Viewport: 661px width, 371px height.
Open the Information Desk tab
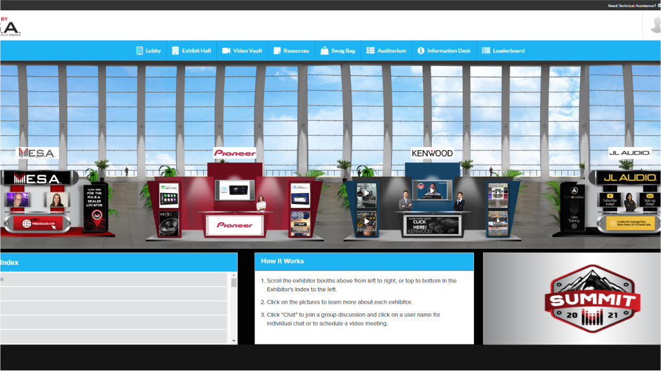click(x=444, y=51)
